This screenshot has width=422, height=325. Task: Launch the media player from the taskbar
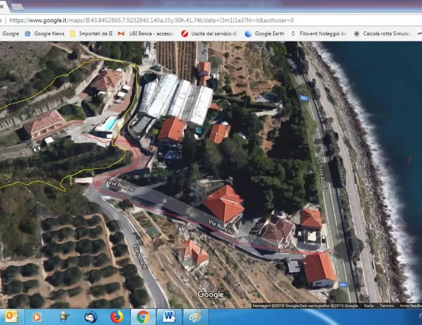pos(37,316)
